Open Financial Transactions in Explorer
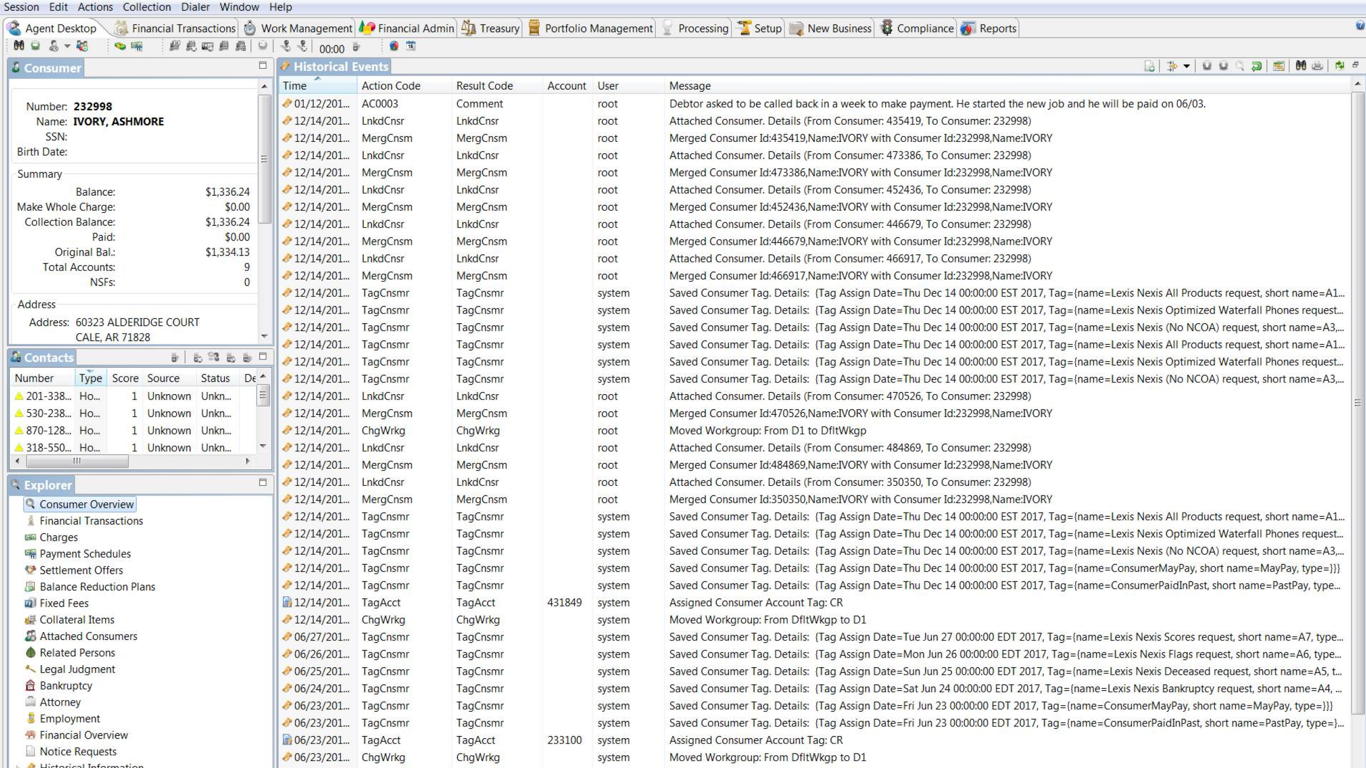The height and width of the screenshot is (768, 1366). pos(91,521)
